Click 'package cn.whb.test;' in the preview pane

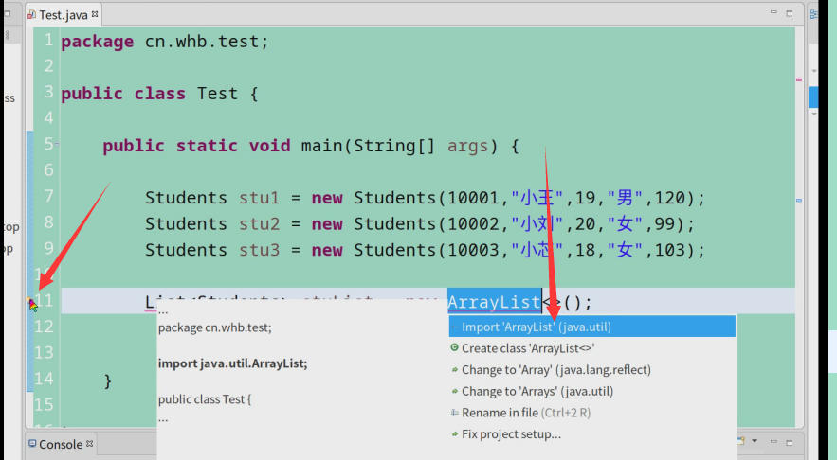(x=214, y=327)
